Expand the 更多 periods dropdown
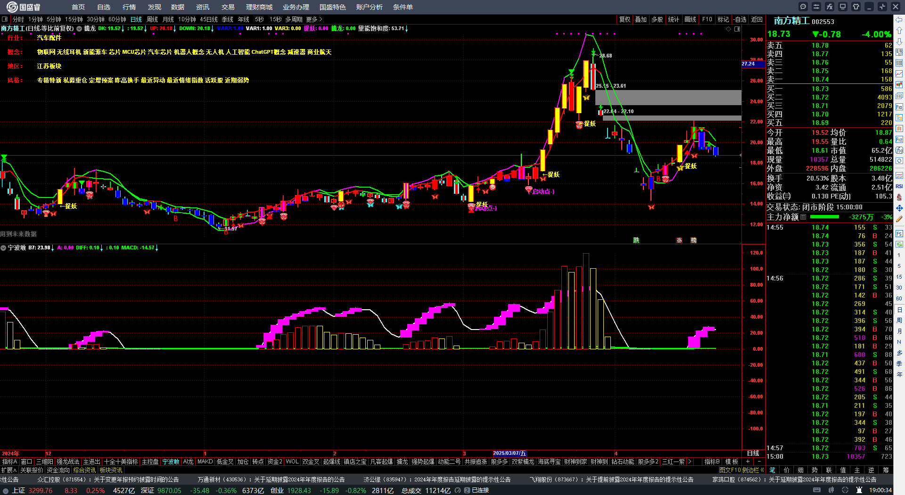Screen dimensions: 905x495 pyautogui.click(x=314, y=19)
